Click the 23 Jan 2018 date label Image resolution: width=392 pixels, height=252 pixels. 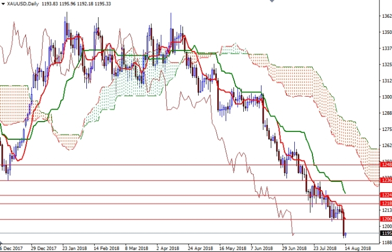(x=75, y=248)
